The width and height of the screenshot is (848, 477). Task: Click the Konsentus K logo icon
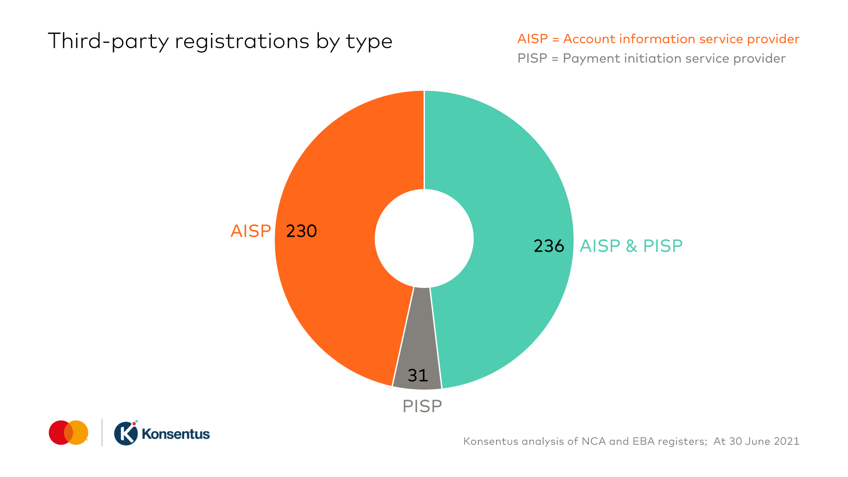pyautogui.click(x=126, y=433)
